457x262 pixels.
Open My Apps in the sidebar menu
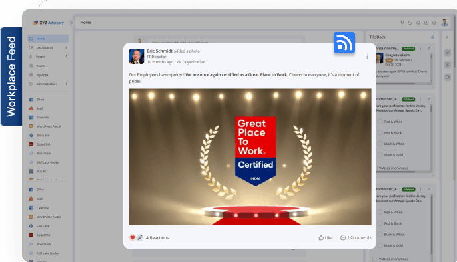49,75
